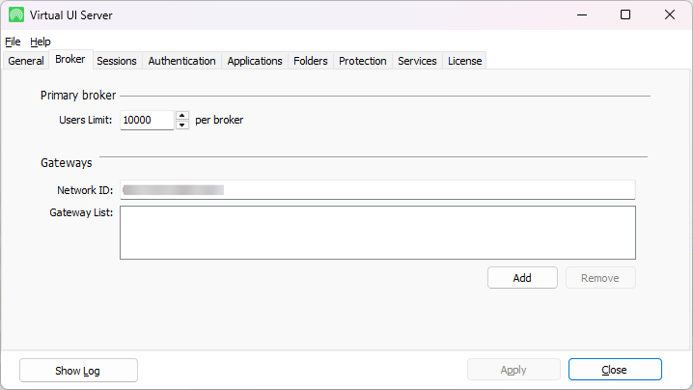Open the Protection tab
Screen dimensions: 693x390
(x=363, y=61)
